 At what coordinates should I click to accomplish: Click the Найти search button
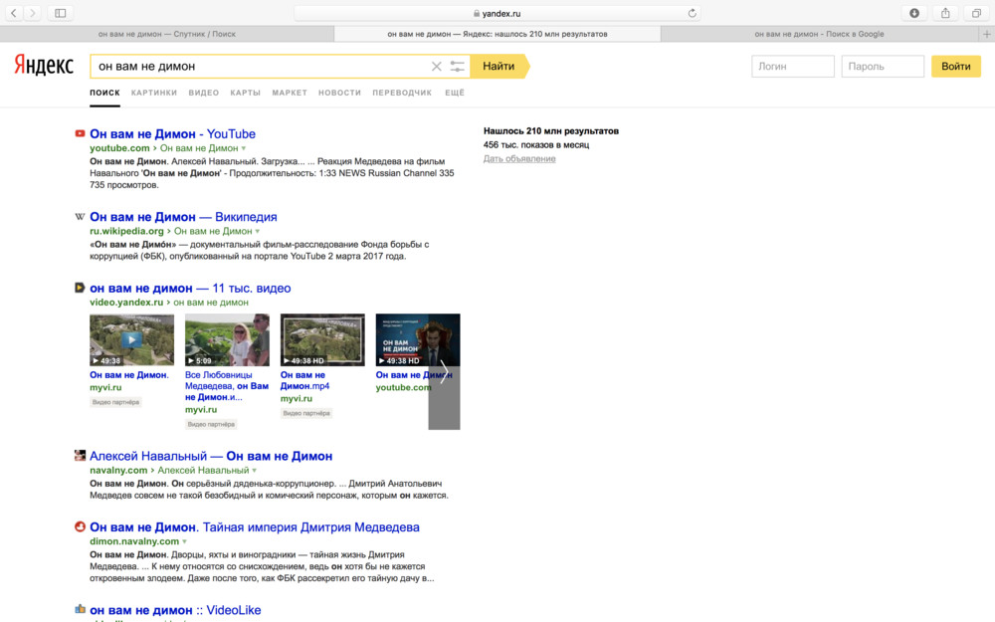(x=500, y=66)
